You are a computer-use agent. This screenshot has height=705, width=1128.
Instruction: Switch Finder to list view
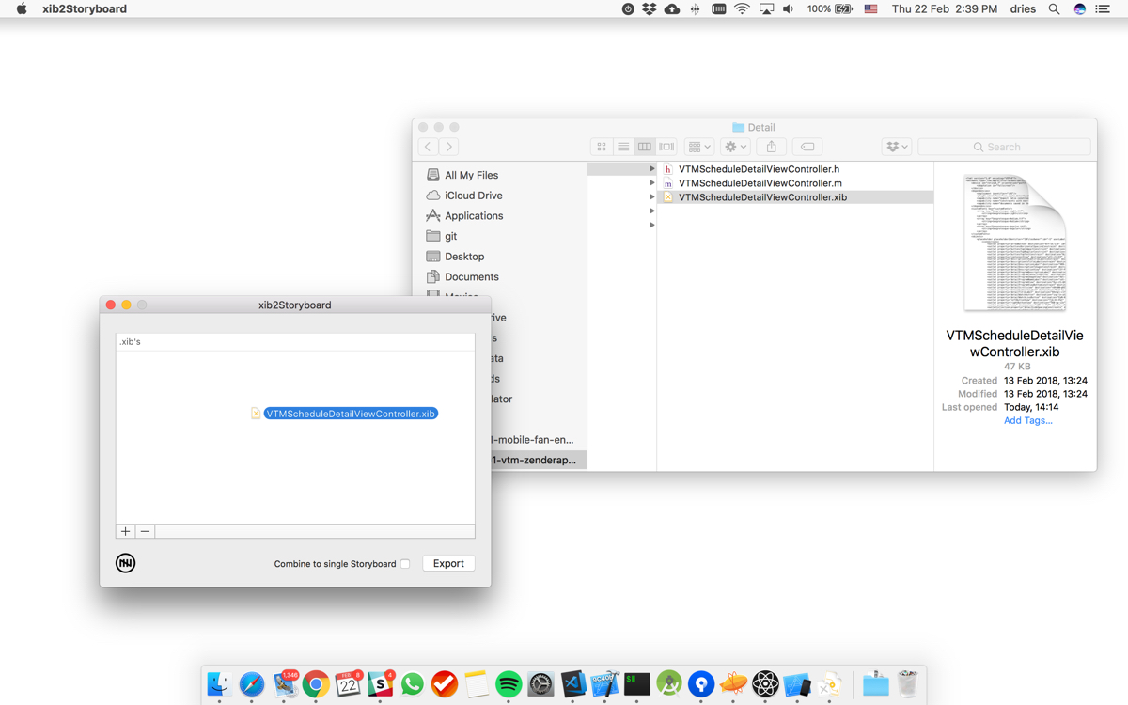click(623, 147)
